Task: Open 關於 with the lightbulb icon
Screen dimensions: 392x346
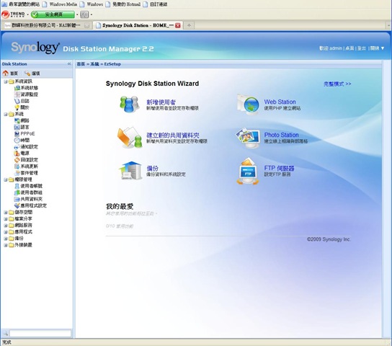Action: pos(22,107)
